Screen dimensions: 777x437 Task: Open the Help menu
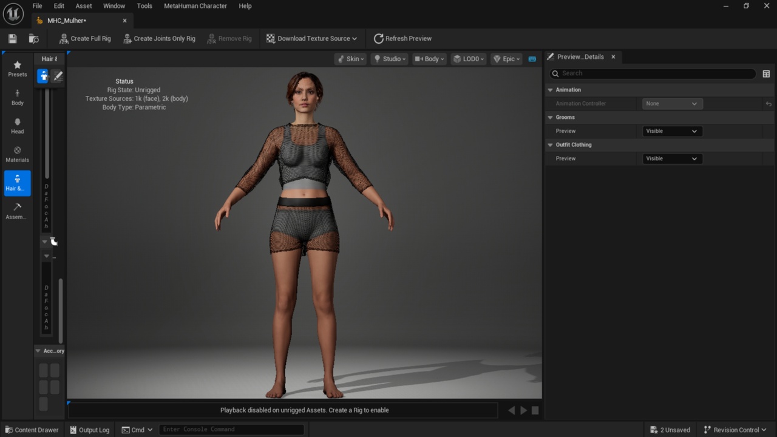point(245,6)
